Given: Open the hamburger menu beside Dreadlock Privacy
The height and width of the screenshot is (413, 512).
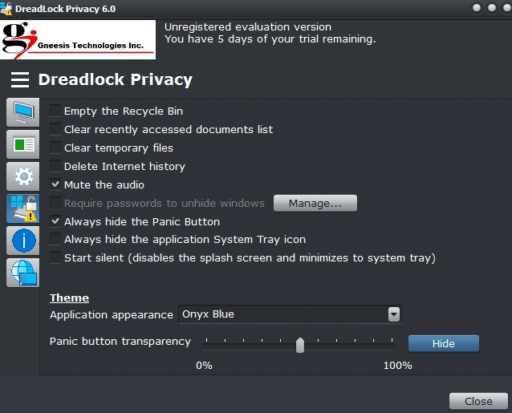Looking at the screenshot, I should (21, 79).
